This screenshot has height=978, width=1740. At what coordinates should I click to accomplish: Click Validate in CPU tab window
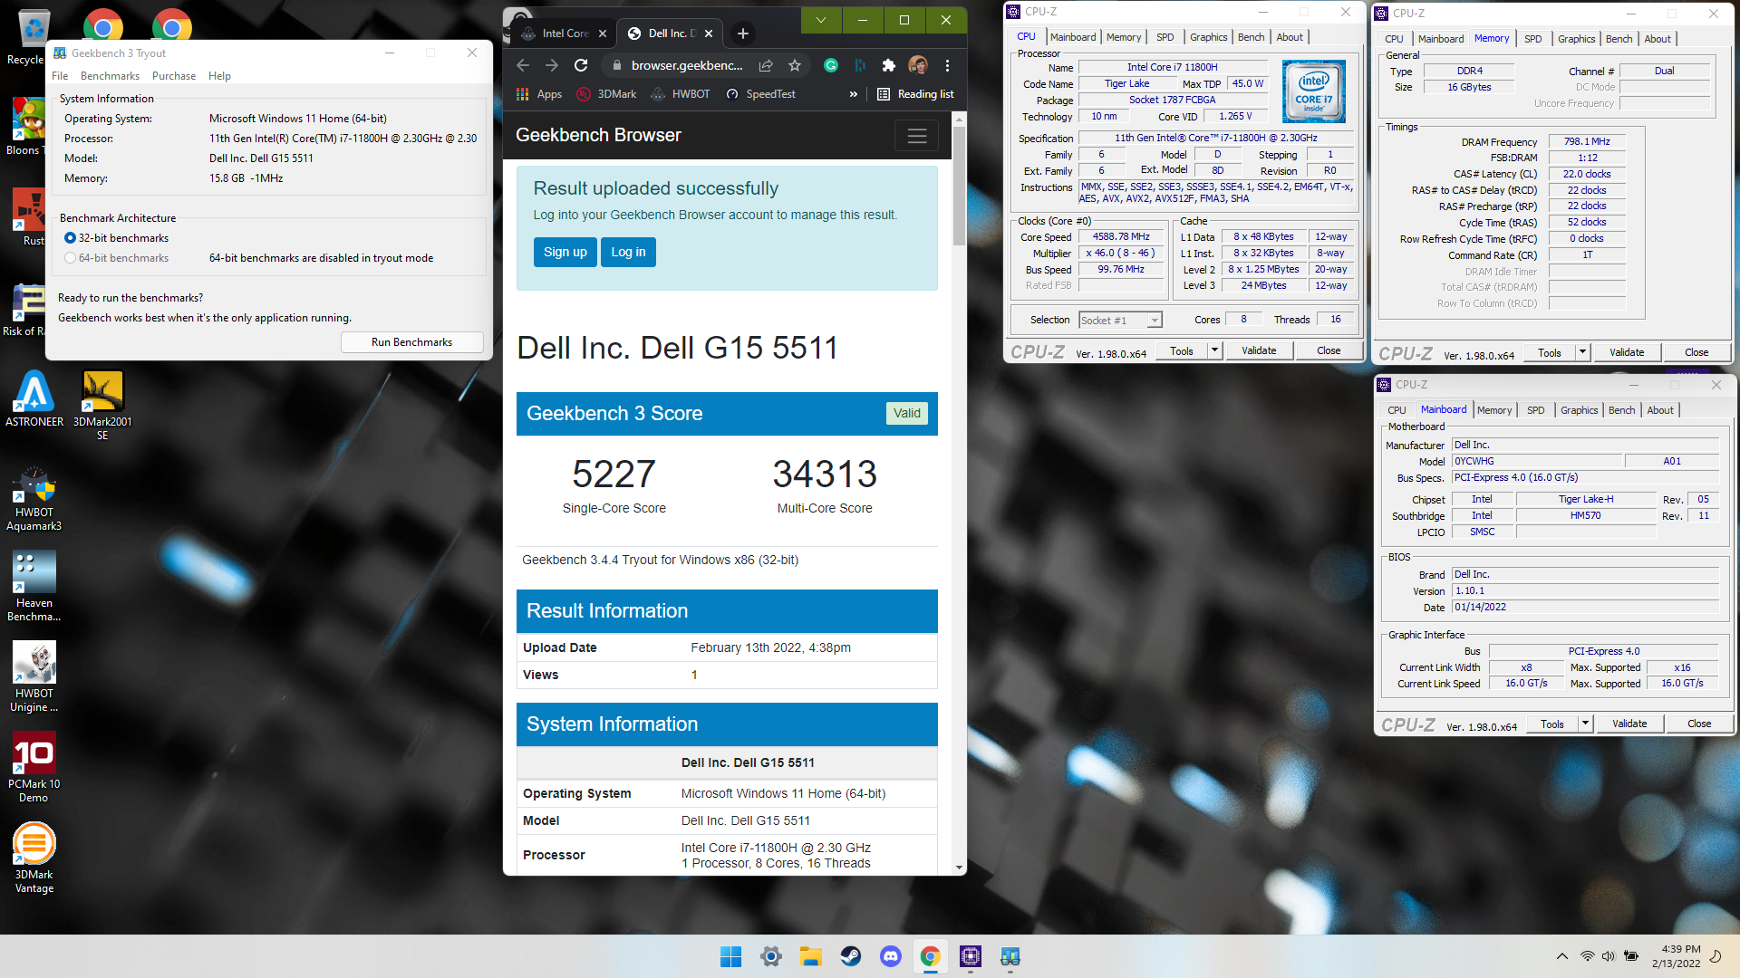click(x=1258, y=350)
